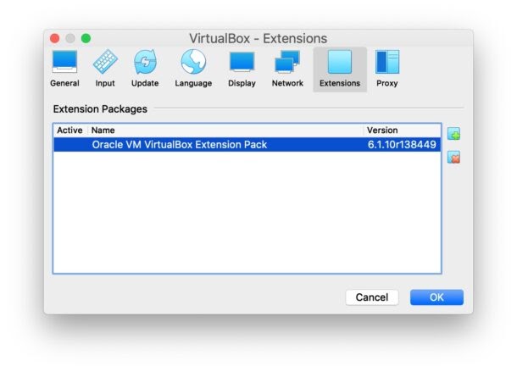Confirm the preferences with OK
Viewport: 517px width, 372px height.
click(x=436, y=297)
